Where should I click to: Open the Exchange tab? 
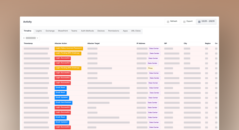pos(50,31)
